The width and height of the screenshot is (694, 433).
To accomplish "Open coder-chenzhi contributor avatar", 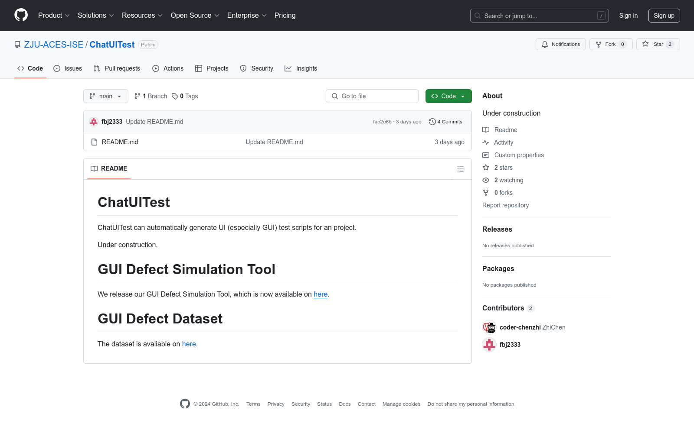I will click(x=489, y=327).
